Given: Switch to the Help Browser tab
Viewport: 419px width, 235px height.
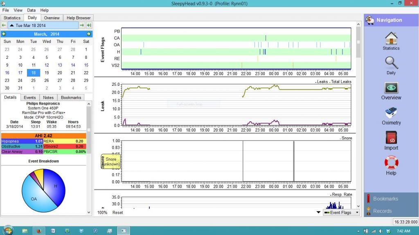Looking at the screenshot, I should pyautogui.click(x=79, y=18).
